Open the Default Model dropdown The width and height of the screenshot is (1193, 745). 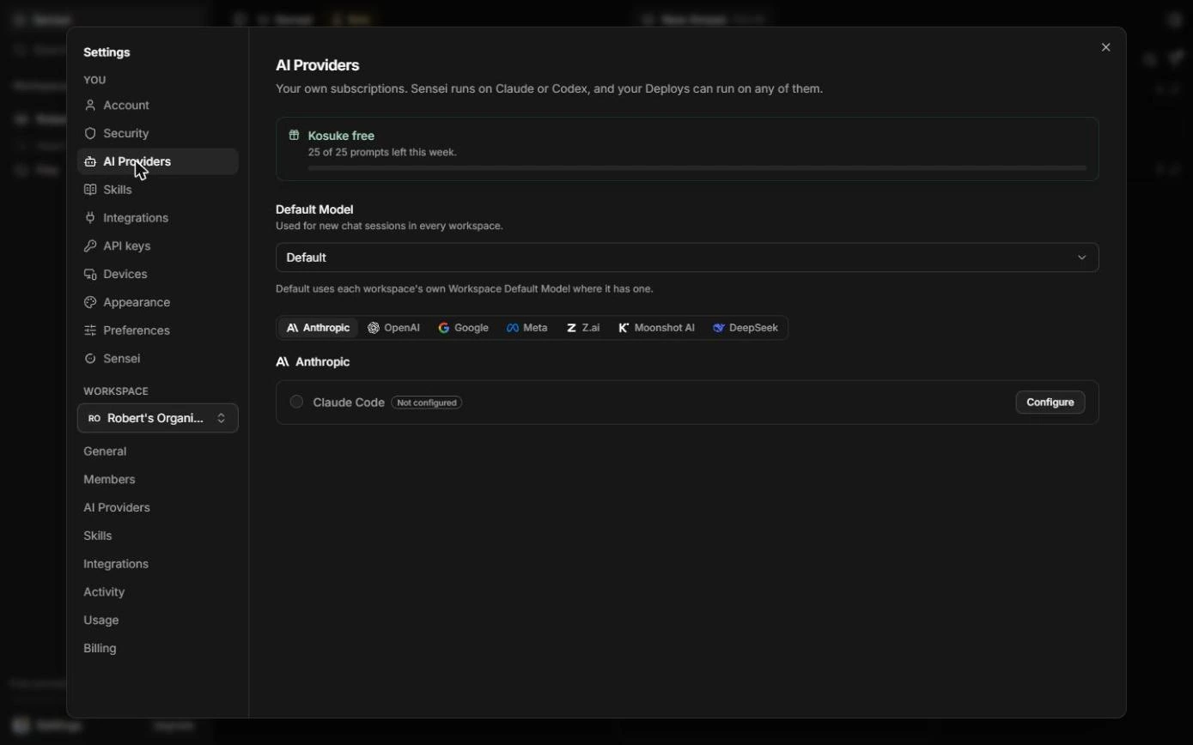coord(687,257)
